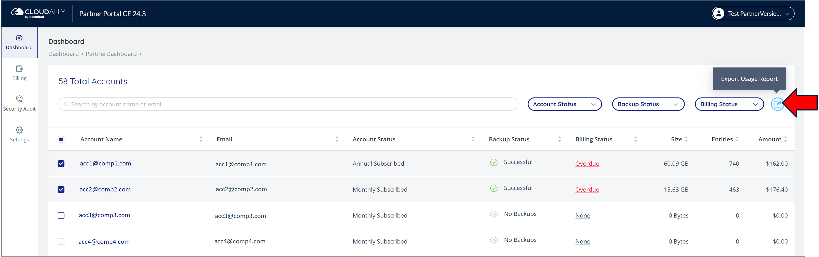Image resolution: width=819 pixels, height=257 pixels.
Task: Click the Export Usage Report icon
Action: (777, 104)
